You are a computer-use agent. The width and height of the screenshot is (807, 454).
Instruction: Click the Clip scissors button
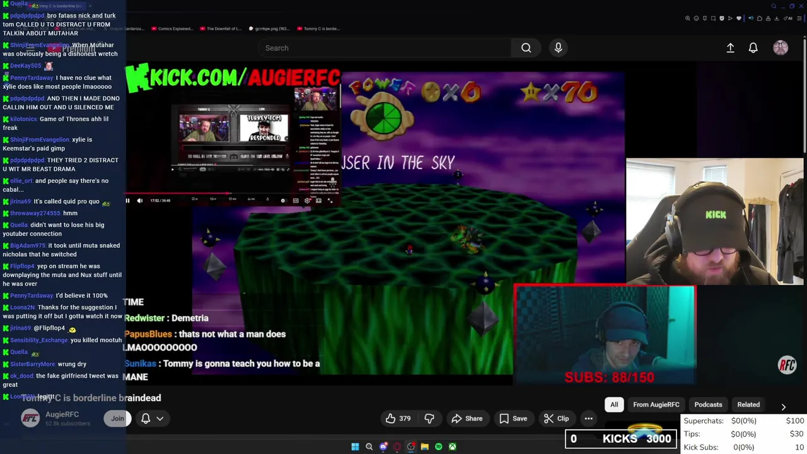point(557,418)
